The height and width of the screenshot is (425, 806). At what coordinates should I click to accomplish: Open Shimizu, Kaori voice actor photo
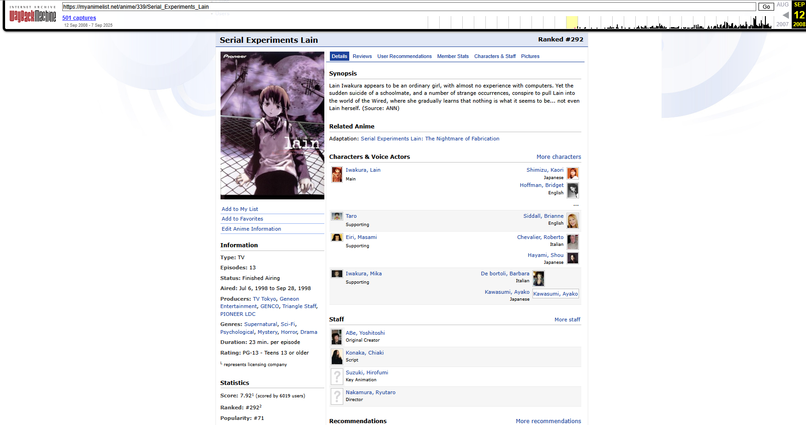point(573,173)
